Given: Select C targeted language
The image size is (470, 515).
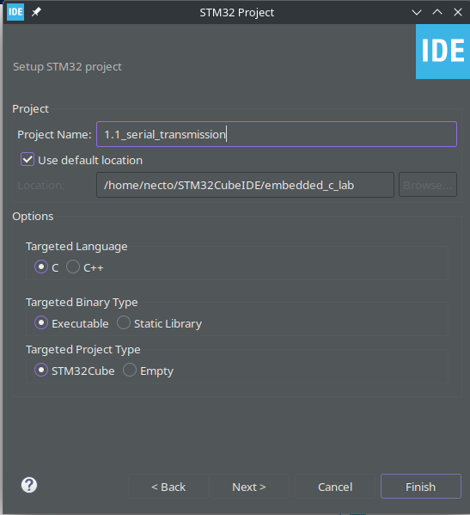Looking at the screenshot, I should pos(41,267).
